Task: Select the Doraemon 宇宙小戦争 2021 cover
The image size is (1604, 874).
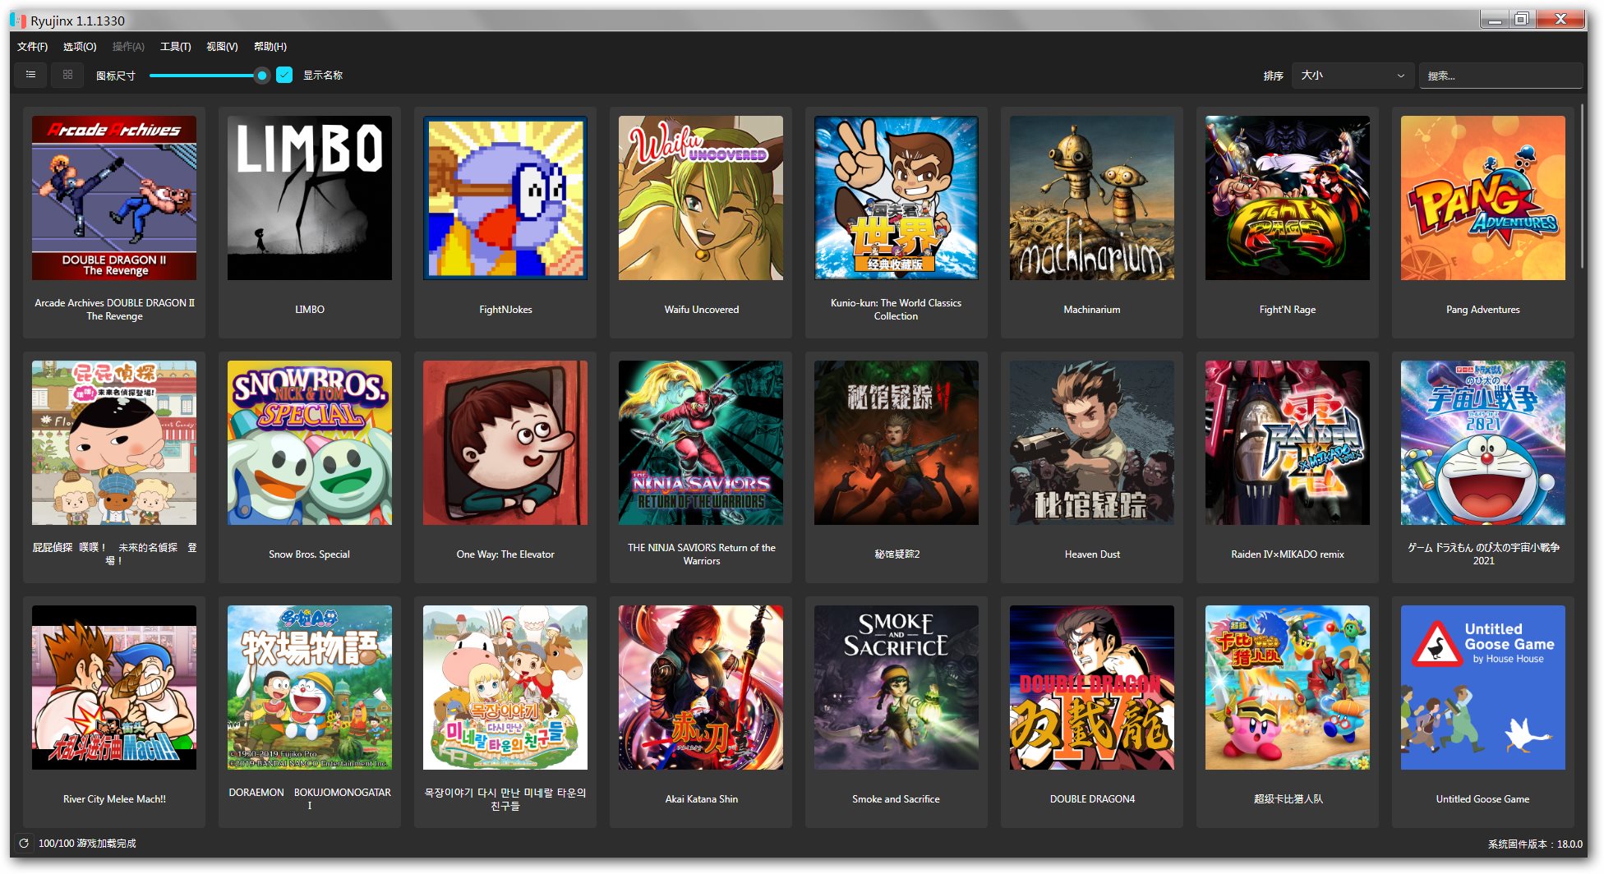Action: pyautogui.click(x=1483, y=443)
